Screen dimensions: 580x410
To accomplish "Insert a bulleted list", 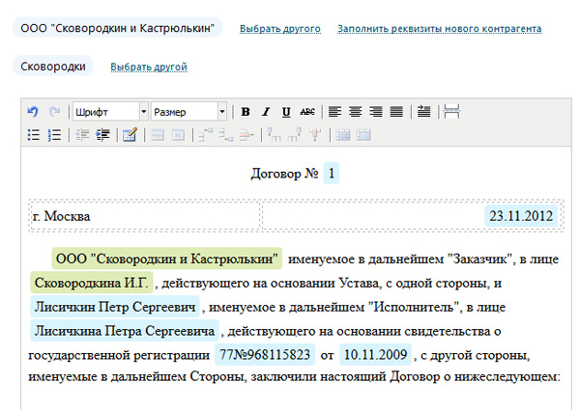I will (x=34, y=135).
